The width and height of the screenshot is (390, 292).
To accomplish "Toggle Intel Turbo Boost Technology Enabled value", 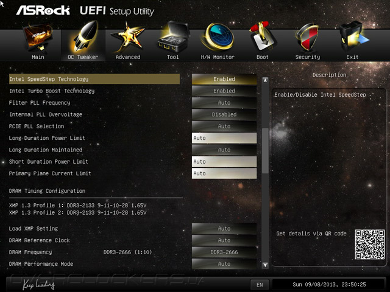I will click(224, 91).
